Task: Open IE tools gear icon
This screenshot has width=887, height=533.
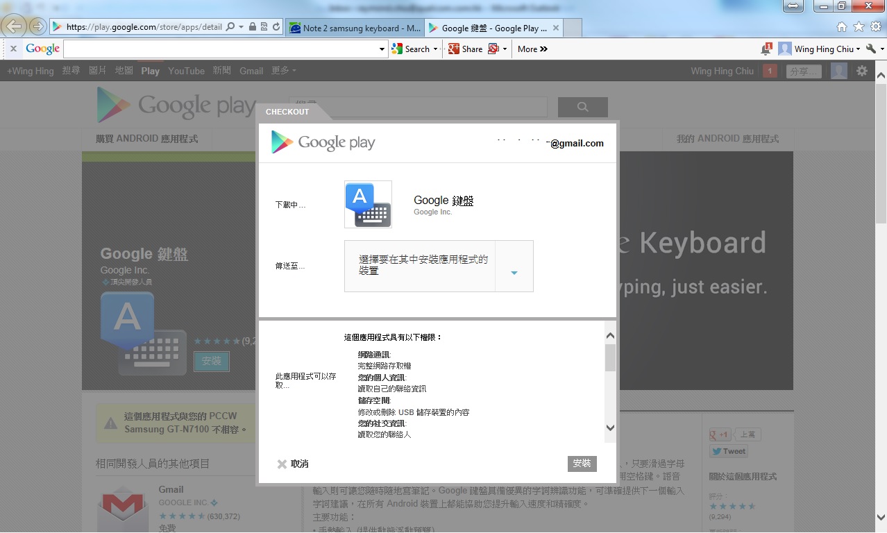Action: [x=876, y=27]
